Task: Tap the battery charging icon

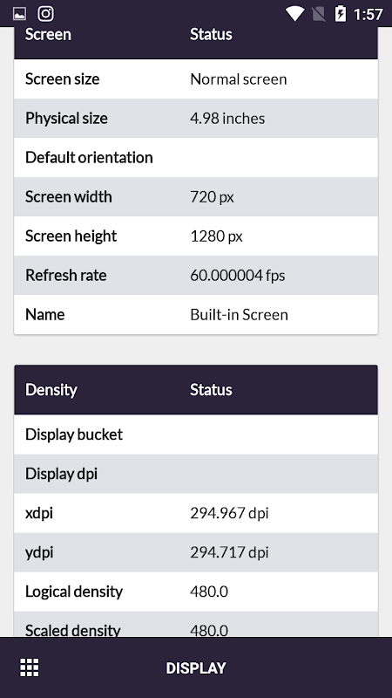Action: point(340,14)
